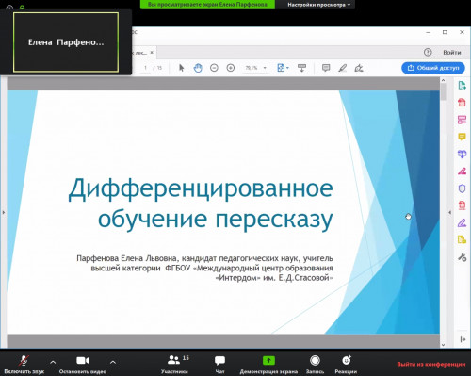Open the purple combine files sidebar tool
The width and height of the screenshot is (471, 376).
[x=462, y=154]
